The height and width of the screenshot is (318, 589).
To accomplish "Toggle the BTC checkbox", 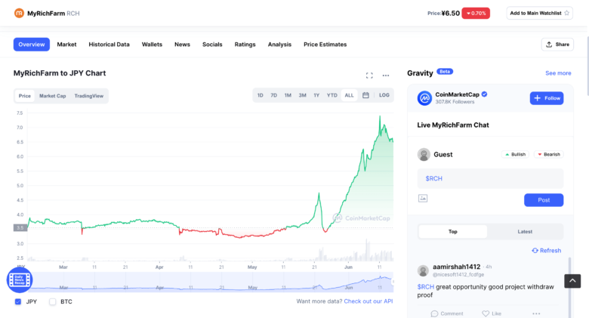I will point(53,302).
